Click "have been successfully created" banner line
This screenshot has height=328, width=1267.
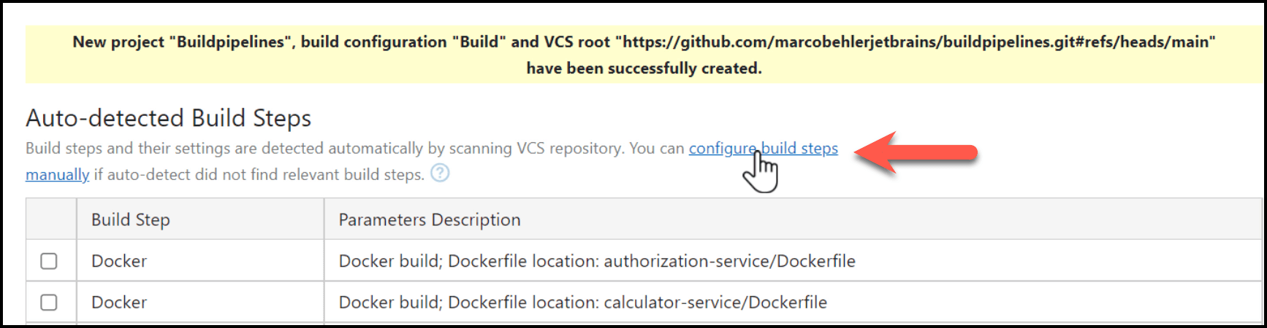click(x=644, y=69)
